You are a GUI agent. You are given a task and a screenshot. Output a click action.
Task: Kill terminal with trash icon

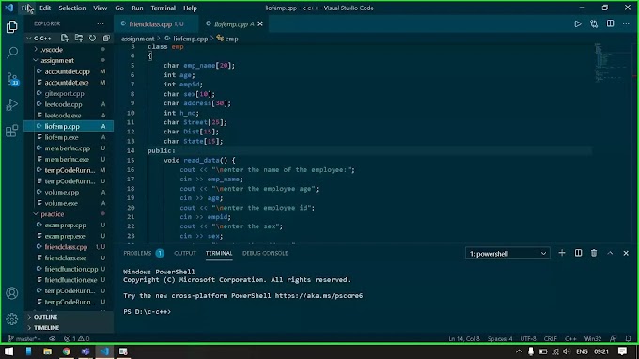[594, 253]
